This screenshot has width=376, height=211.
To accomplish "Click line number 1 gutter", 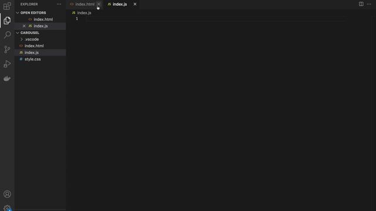I will (x=77, y=19).
